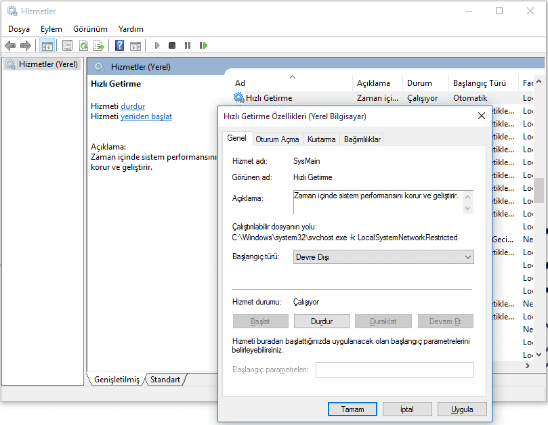
Task: Click the green Refresh toolbar icon
Action: point(83,45)
